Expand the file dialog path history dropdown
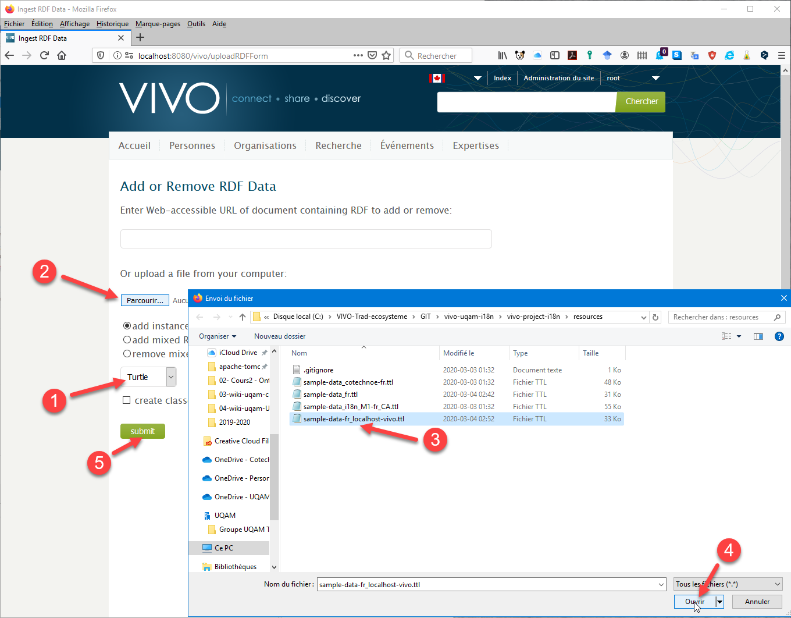The width and height of the screenshot is (791, 618). (x=643, y=317)
